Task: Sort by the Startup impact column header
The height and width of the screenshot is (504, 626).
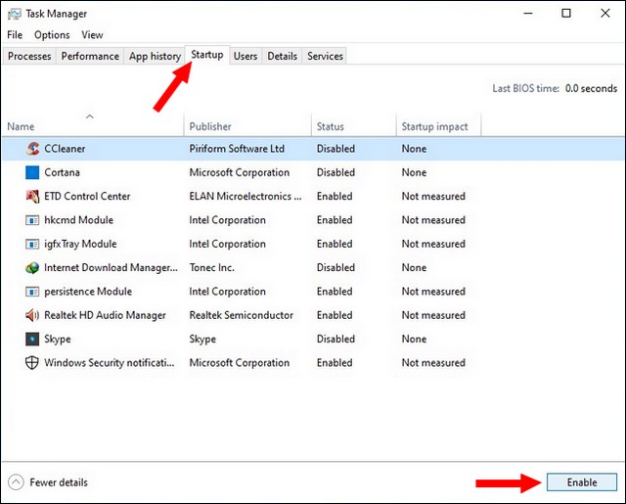Action: (439, 125)
